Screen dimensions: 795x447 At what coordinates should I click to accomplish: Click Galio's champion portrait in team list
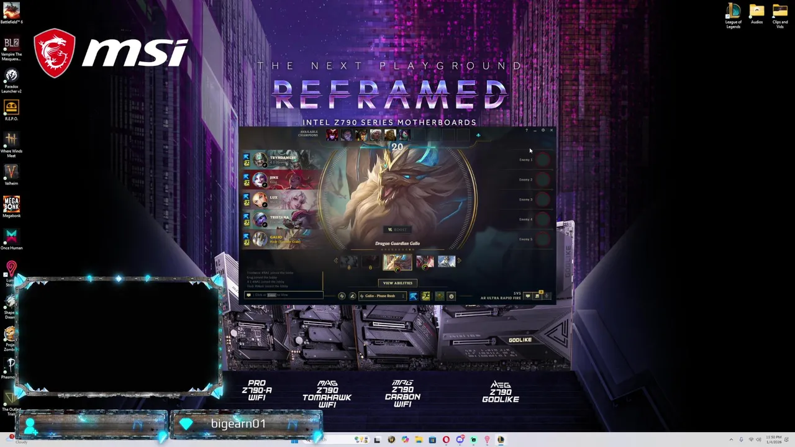click(260, 239)
